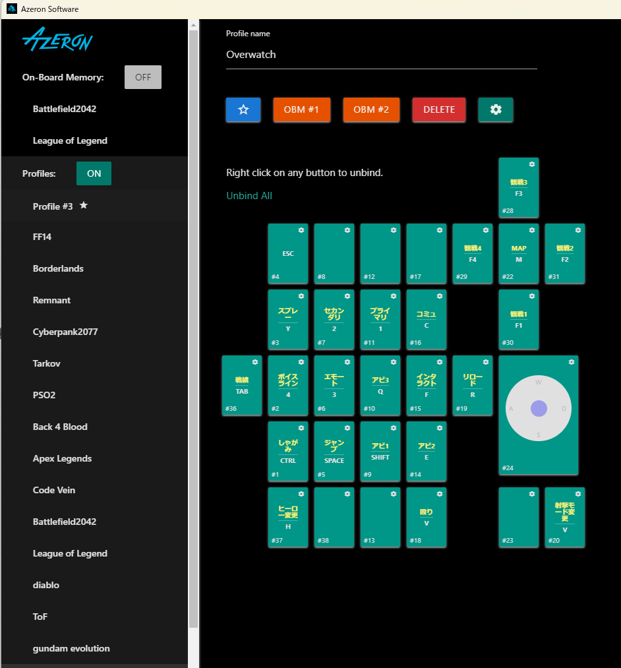Click the Azeron logo
This screenshot has width=621, height=668.
57,40
